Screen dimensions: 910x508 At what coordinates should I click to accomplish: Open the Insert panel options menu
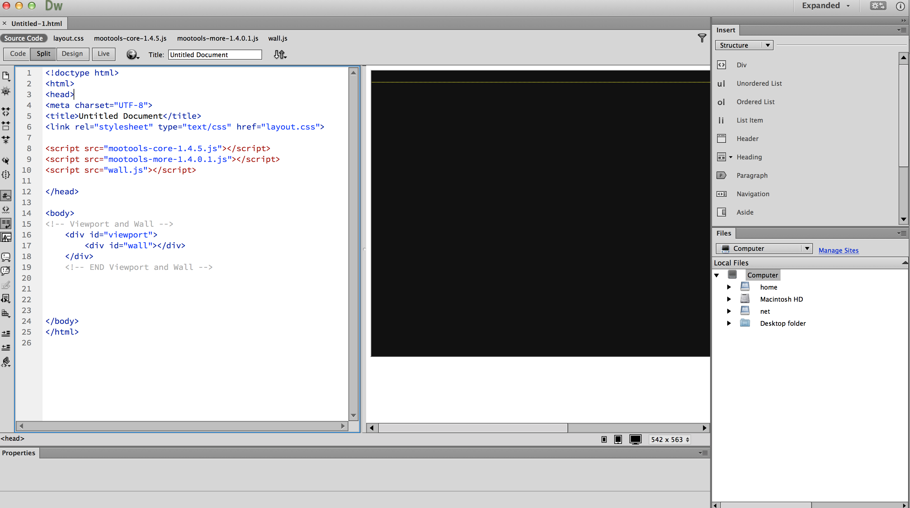[902, 30]
